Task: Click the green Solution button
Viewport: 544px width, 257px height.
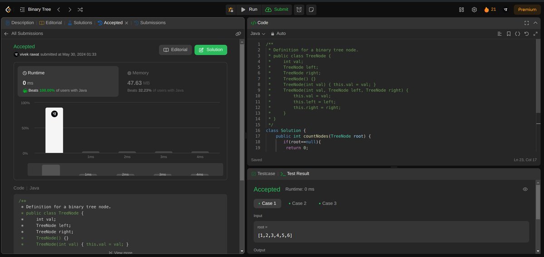Action: pos(211,50)
